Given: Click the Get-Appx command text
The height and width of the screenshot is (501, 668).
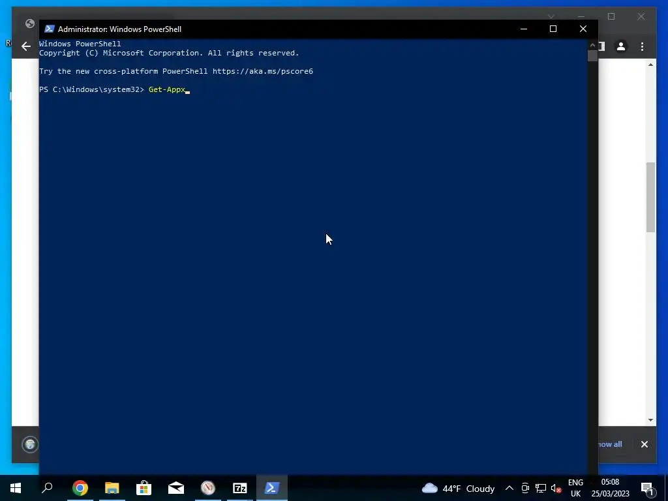Looking at the screenshot, I should (166, 89).
